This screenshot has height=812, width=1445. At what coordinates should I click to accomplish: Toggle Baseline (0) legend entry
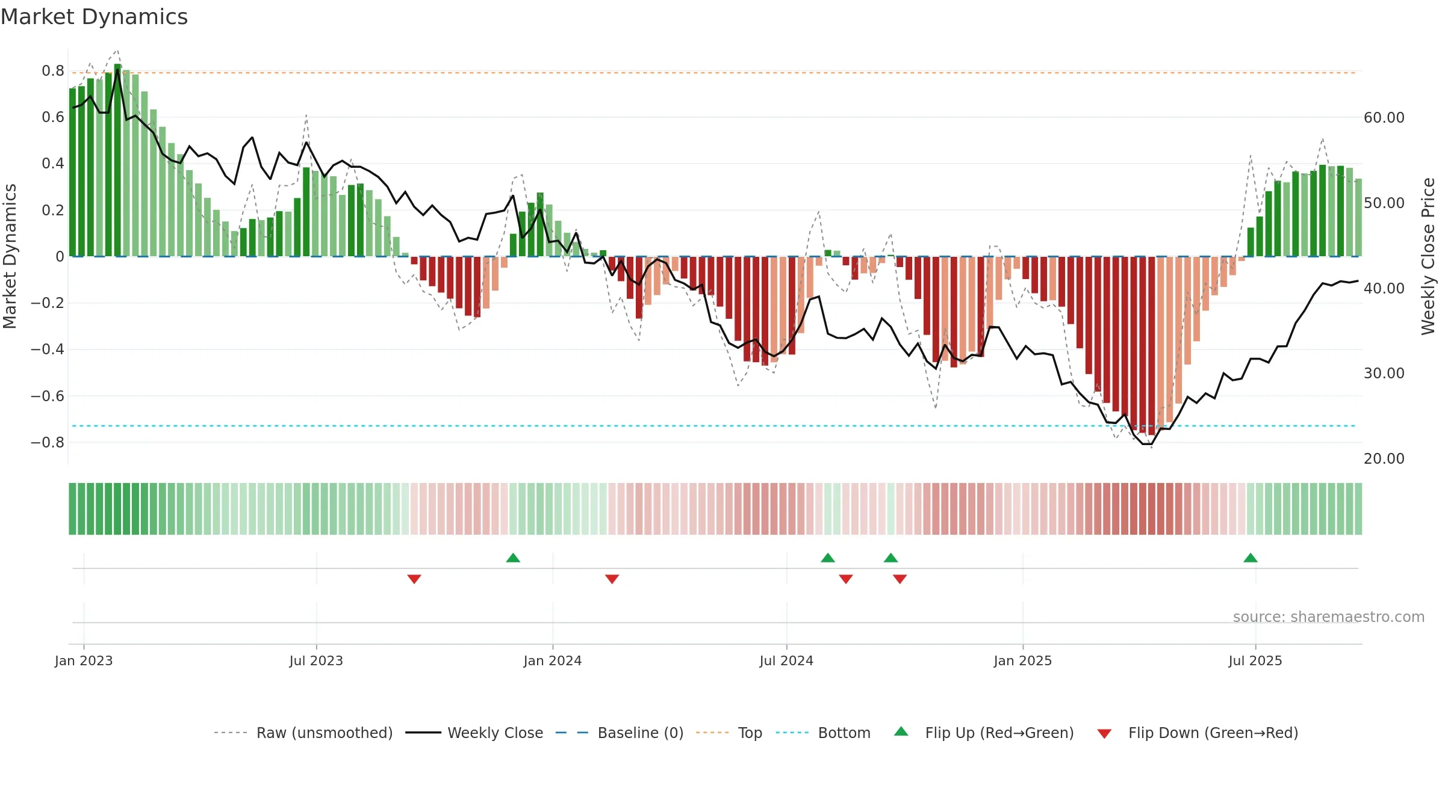619,733
